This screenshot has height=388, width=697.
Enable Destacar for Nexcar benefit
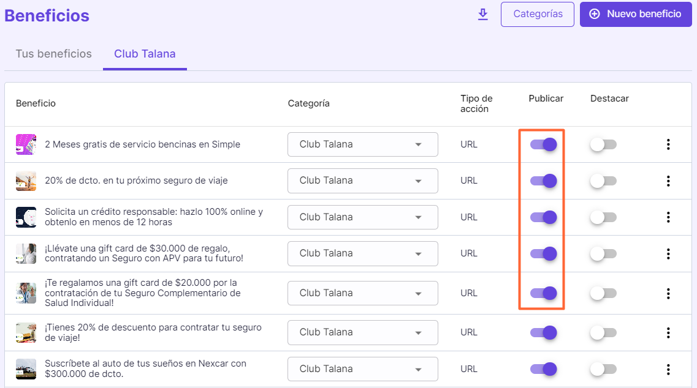coord(603,369)
